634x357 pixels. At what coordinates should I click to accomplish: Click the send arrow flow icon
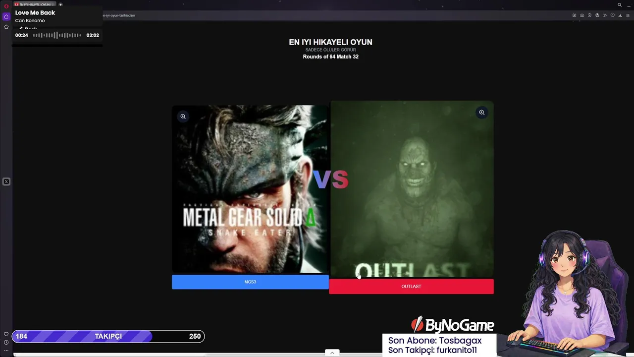605,15
